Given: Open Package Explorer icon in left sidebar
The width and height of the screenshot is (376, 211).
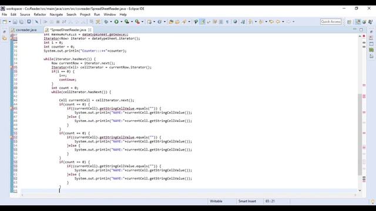Looking at the screenshot, I should click(4, 38).
